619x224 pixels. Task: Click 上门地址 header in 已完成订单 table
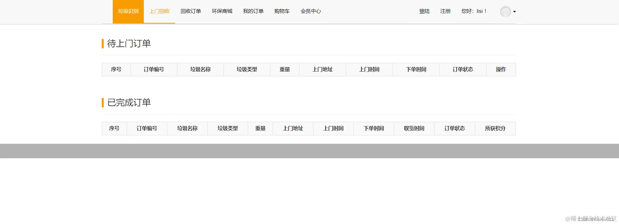point(293,129)
